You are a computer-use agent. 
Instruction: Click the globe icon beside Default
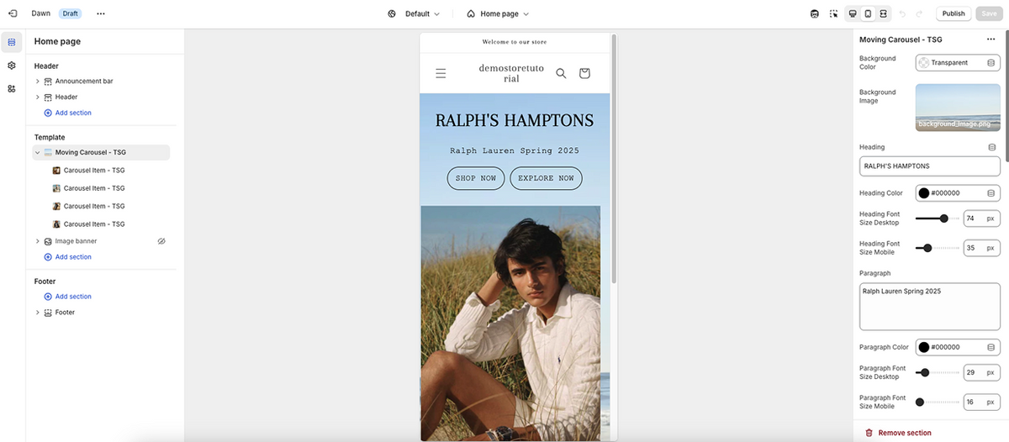coord(393,13)
